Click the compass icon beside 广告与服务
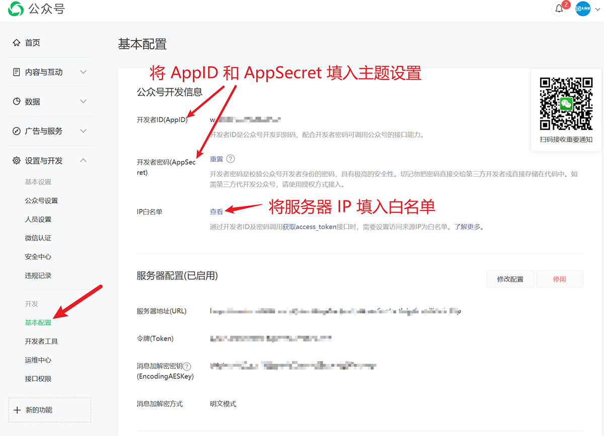 [x=17, y=131]
